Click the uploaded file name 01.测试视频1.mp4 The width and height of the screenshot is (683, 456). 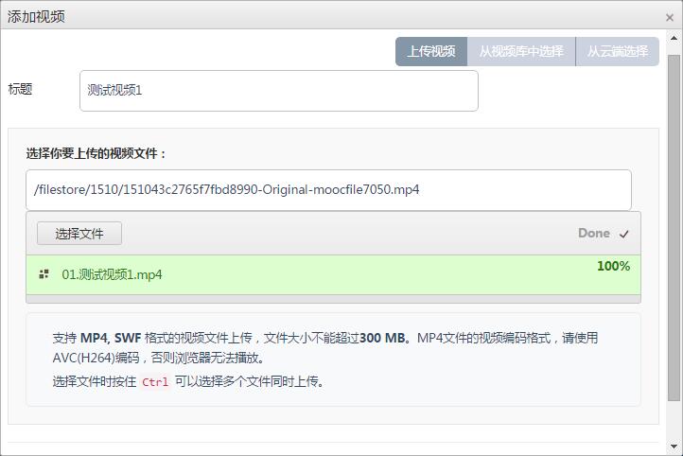pos(112,275)
